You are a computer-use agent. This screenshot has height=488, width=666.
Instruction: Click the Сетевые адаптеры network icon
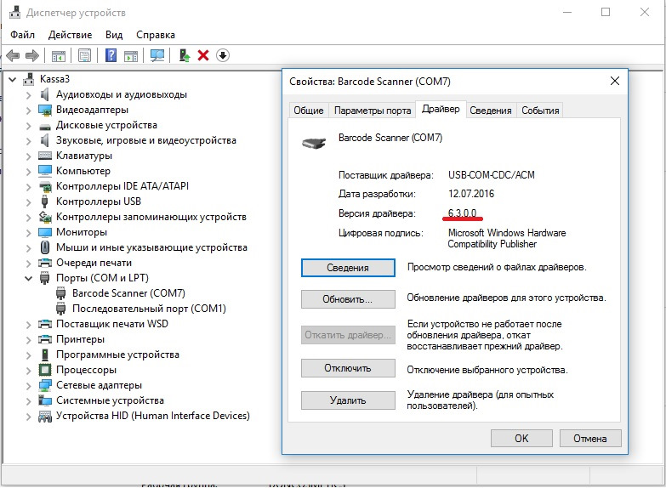pos(45,385)
